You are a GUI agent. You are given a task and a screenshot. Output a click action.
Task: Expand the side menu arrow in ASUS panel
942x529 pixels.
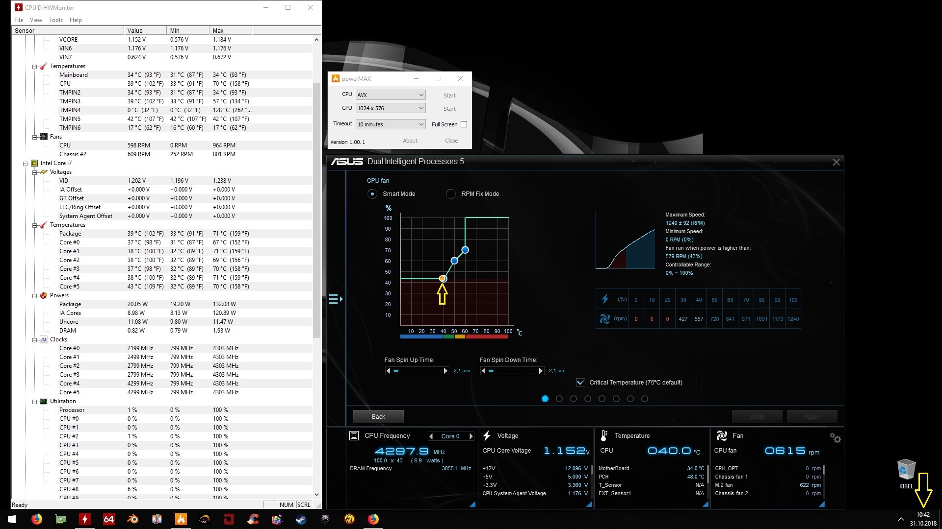336,299
